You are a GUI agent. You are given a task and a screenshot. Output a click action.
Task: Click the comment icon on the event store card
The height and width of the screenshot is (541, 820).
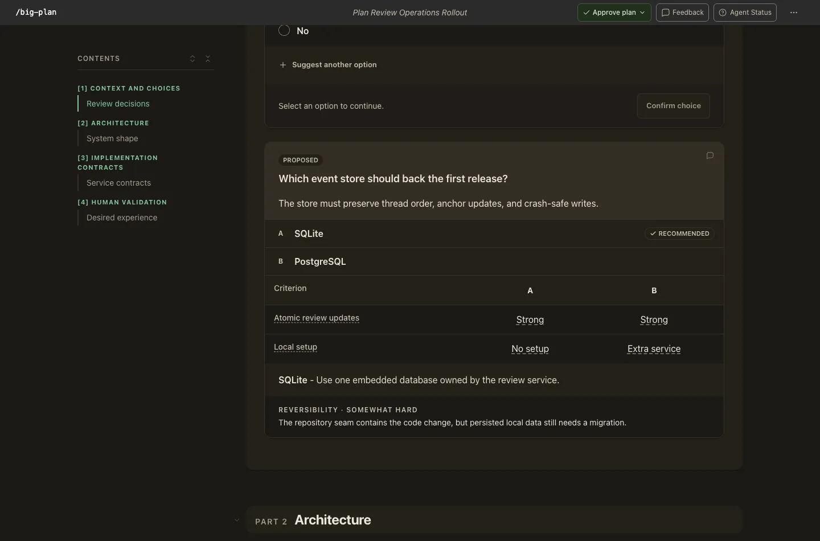(x=710, y=155)
